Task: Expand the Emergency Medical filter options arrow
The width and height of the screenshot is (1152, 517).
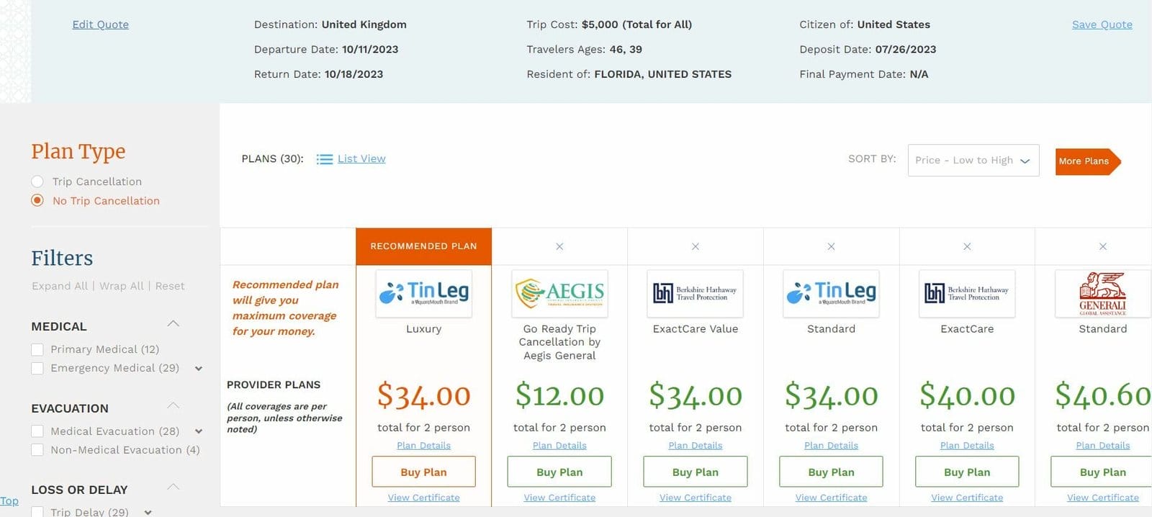Action: click(x=199, y=369)
